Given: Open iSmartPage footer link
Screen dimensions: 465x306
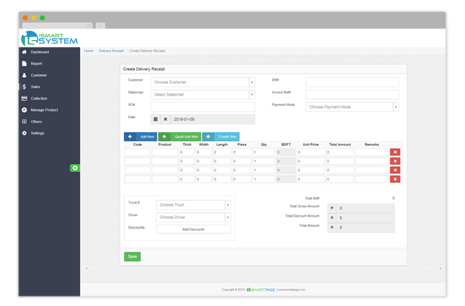Looking at the screenshot, I should (261, 290).
